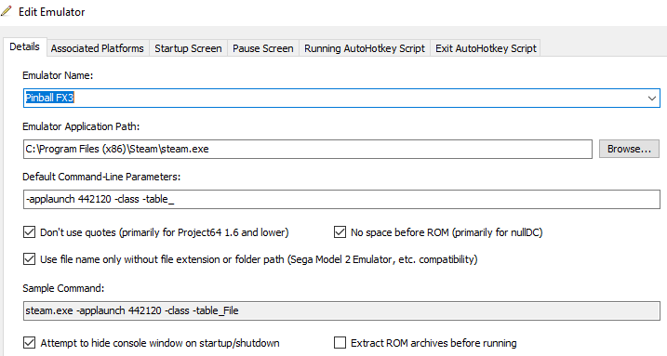
Task: Enable Extract ROM archives before running
Action: 340,343
